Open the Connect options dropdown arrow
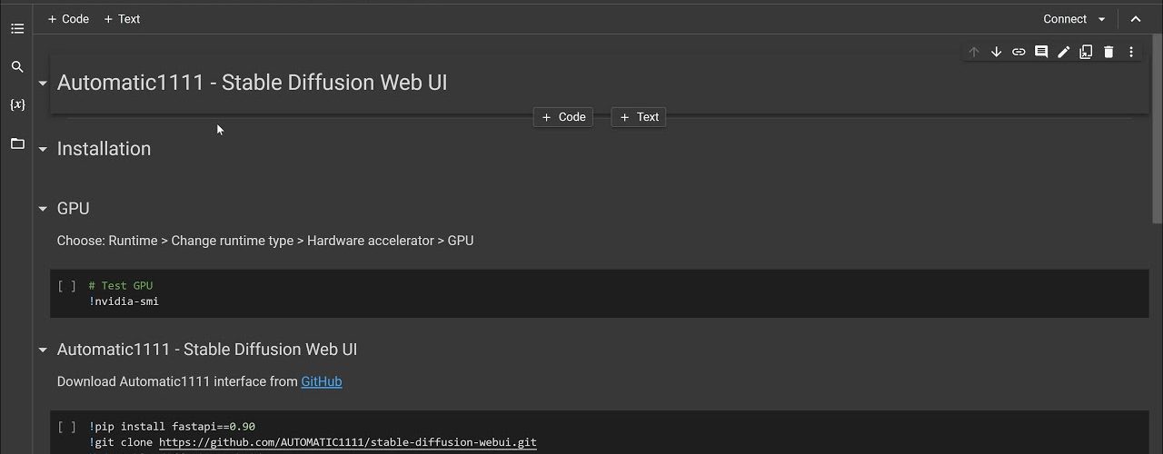 click(x=1102, y=19)
